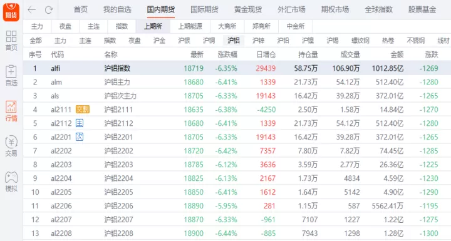Filter by 沪锌 product
The image size is (451, 241).
click(x=258, y=41)
